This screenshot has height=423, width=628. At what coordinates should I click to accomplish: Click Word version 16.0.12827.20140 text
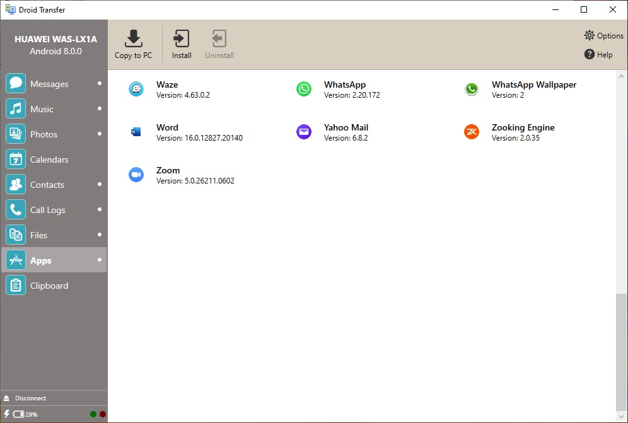(x=199, y=138)
